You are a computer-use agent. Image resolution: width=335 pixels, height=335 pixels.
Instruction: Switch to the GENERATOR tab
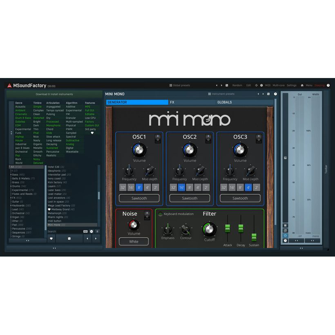(x=137, y=102)
